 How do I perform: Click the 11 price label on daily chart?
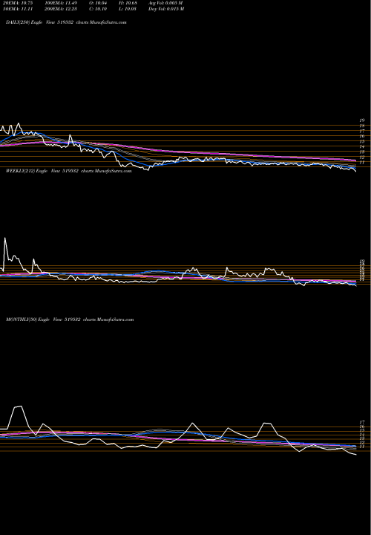pyautogui.click(x=362, y=163)
